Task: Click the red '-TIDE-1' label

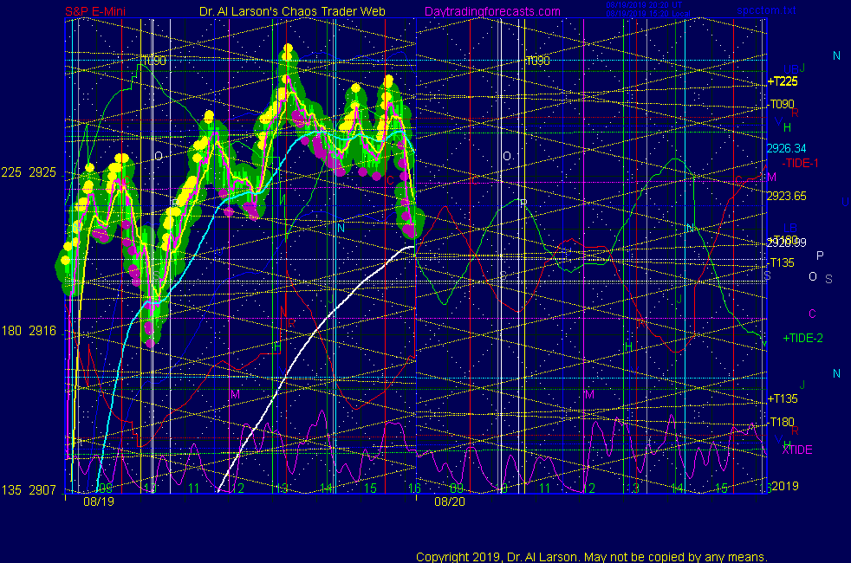Action: point(800,163)
